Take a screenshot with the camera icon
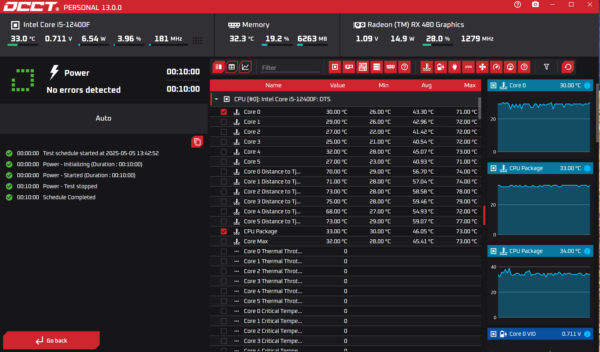Image resolution: width=600 pixels, height=352 pixels. 535,5
